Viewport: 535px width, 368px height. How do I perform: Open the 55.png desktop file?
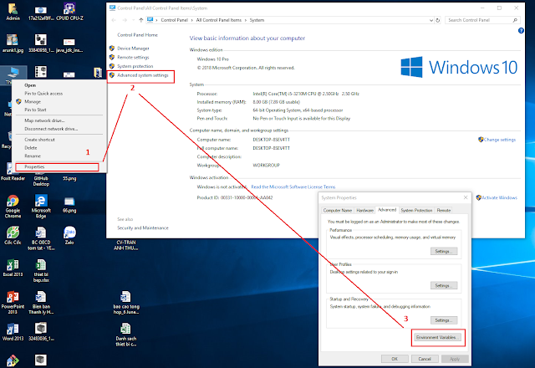pyautogui.click(x=69, y=178)
